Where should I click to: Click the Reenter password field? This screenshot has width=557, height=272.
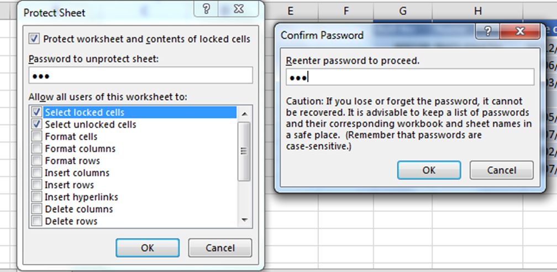409,77
